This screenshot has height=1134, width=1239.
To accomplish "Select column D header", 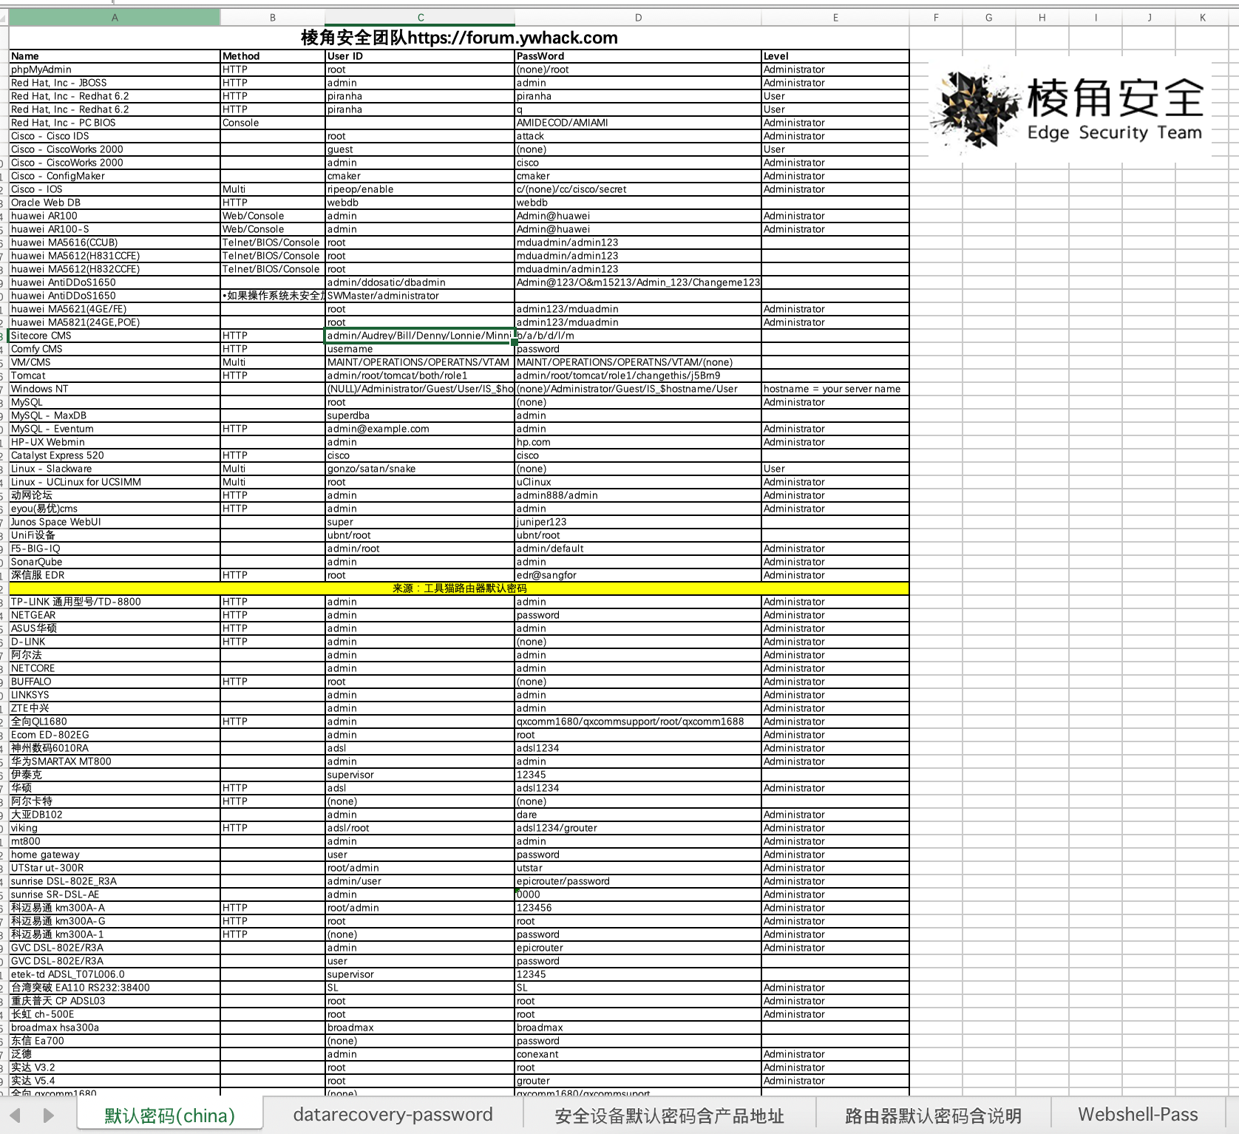I will click(638, 18).
